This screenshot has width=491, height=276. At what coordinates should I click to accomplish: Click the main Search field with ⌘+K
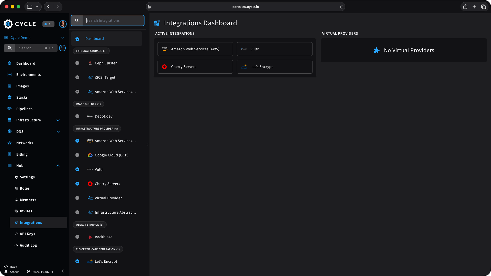pyautogui.click(x=31, y=48)
